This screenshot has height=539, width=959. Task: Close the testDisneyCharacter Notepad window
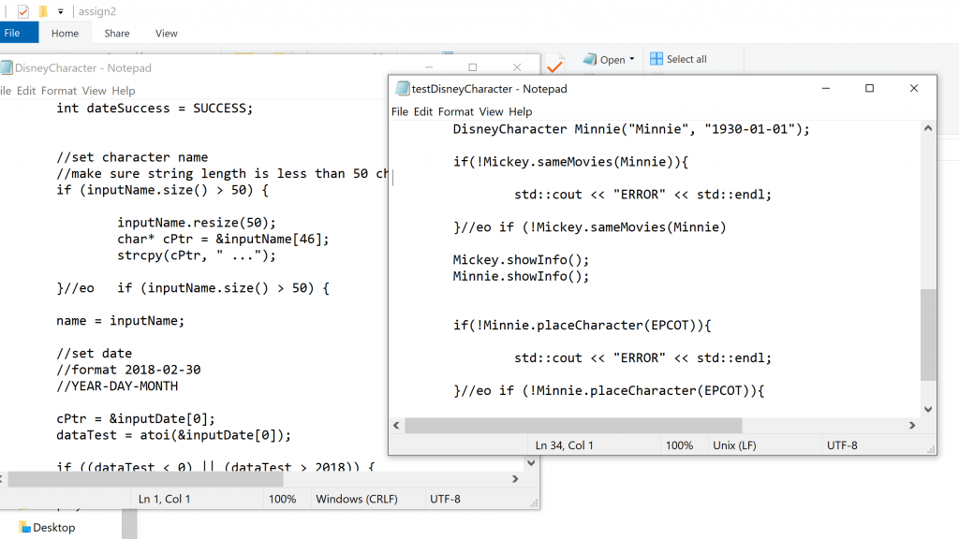pos(914,89)
